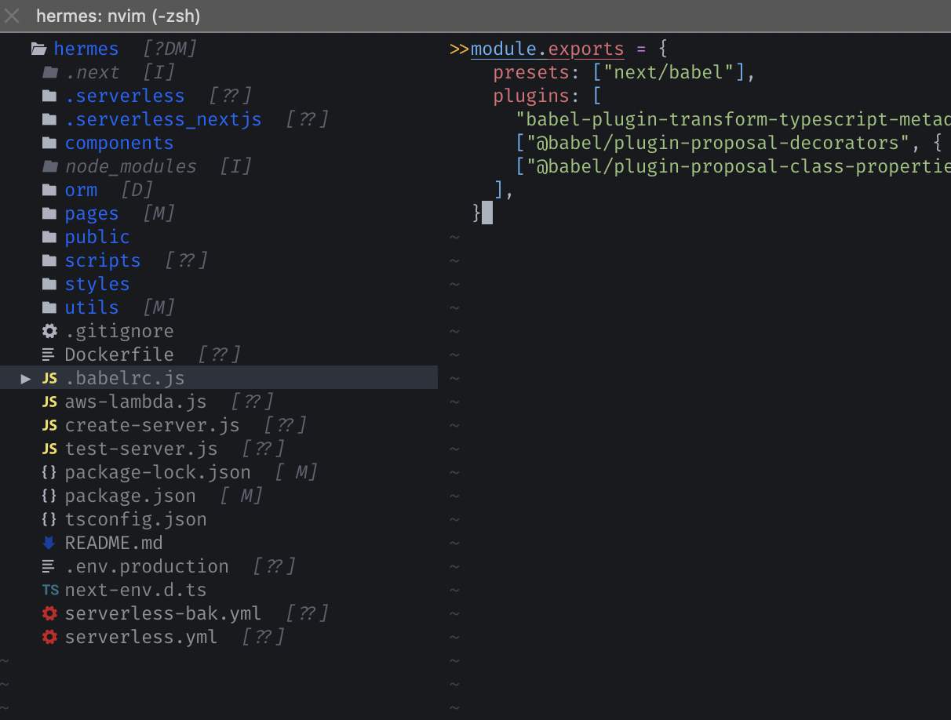Expand the public folder
The width and height of the screenshot is (951, 720).
point(97,237)
